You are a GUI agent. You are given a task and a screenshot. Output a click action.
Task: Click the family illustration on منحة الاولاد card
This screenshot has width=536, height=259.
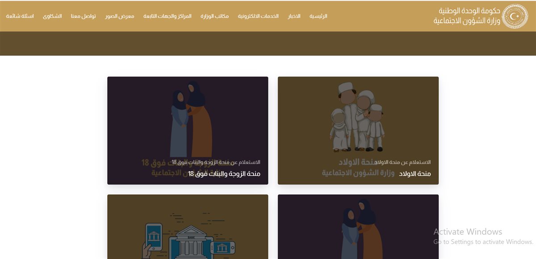(357, 117)
